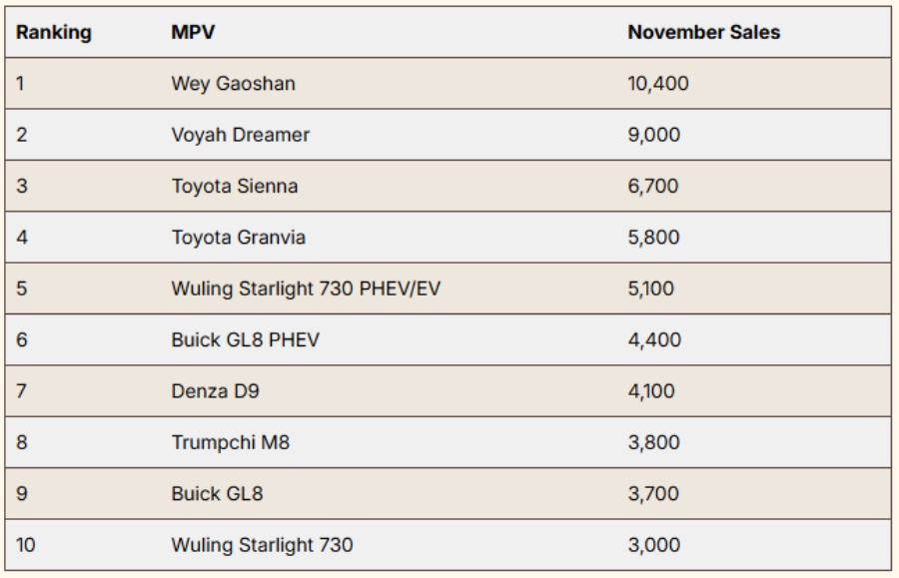Image resolution: width=899 pixels, height=578 pixels.
Task: Click the 3,700 sales figure
Action: [x=653, y=493]
